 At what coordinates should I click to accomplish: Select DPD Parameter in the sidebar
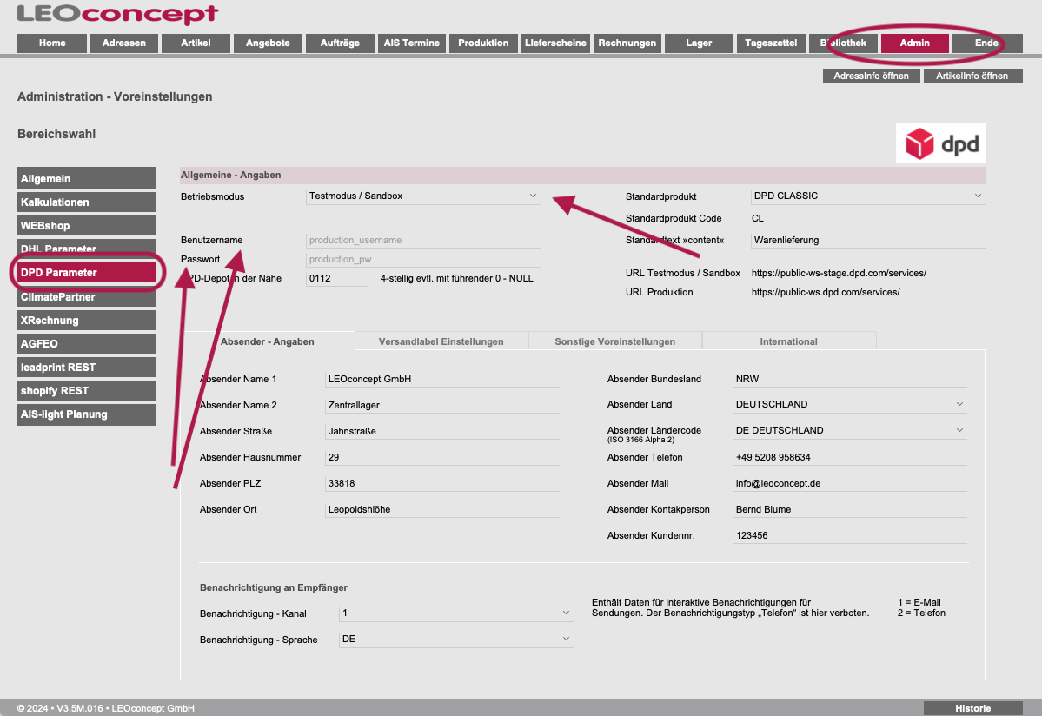click(86, 273)
